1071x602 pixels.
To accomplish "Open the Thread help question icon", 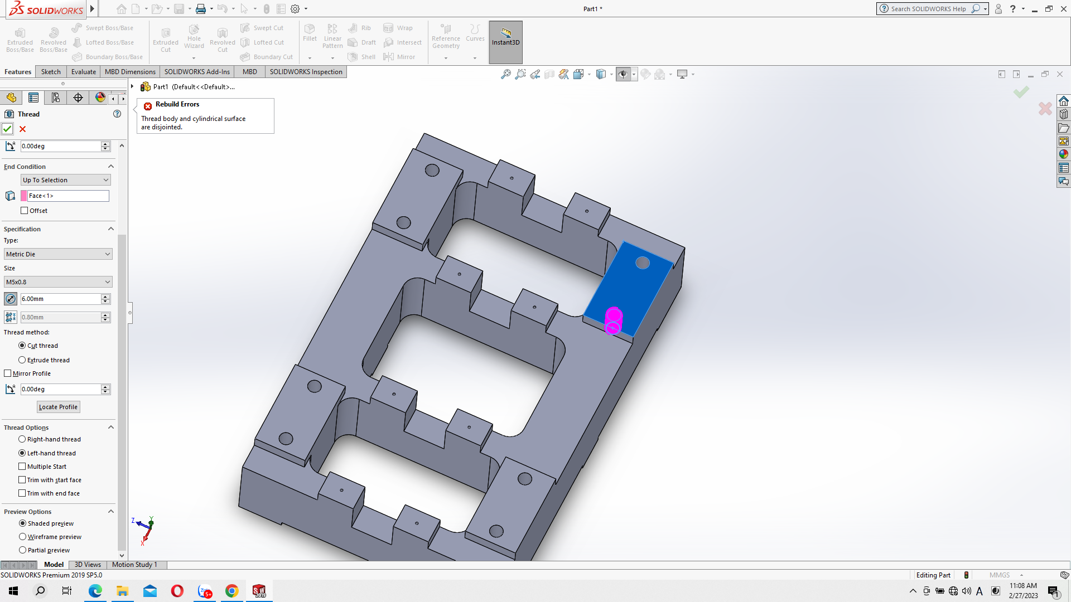I will click(117, 114).
